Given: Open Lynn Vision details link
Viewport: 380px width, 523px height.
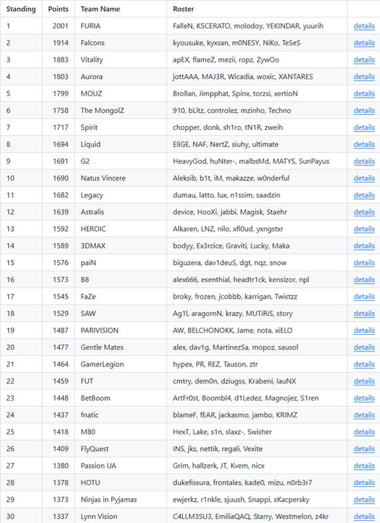Looking at the screenshot, I should (x=364, y=516).
